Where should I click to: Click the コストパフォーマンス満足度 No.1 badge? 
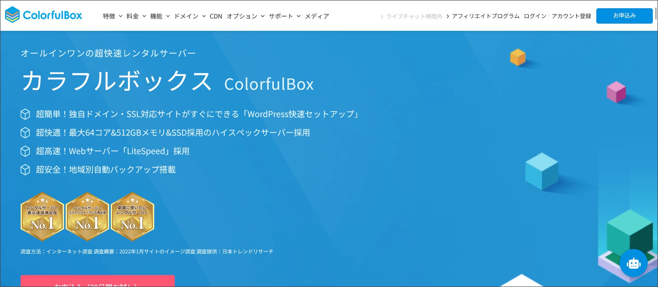tap(87, 216)
